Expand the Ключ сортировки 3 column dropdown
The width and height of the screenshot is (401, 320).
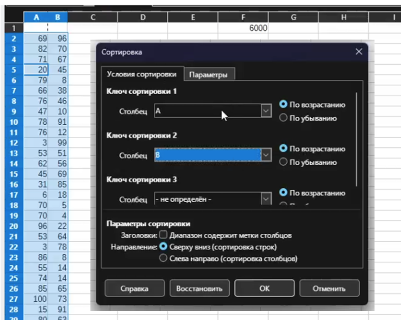pyautogui.click(x=265, y=199)
